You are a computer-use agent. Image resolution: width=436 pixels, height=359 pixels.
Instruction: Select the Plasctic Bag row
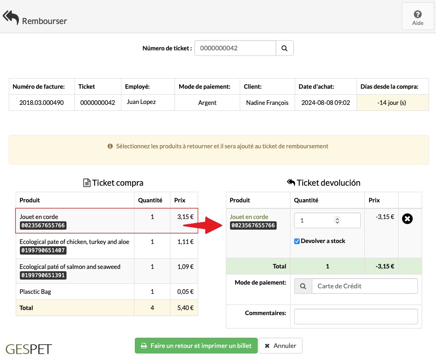107,292
